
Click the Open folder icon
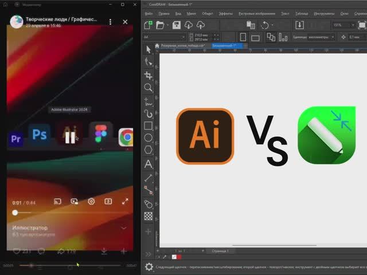click(160, 25)
